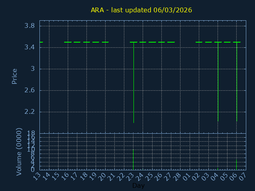Click the 2.2 price tick label
255x191 pixels.
[x=30, y=112]
